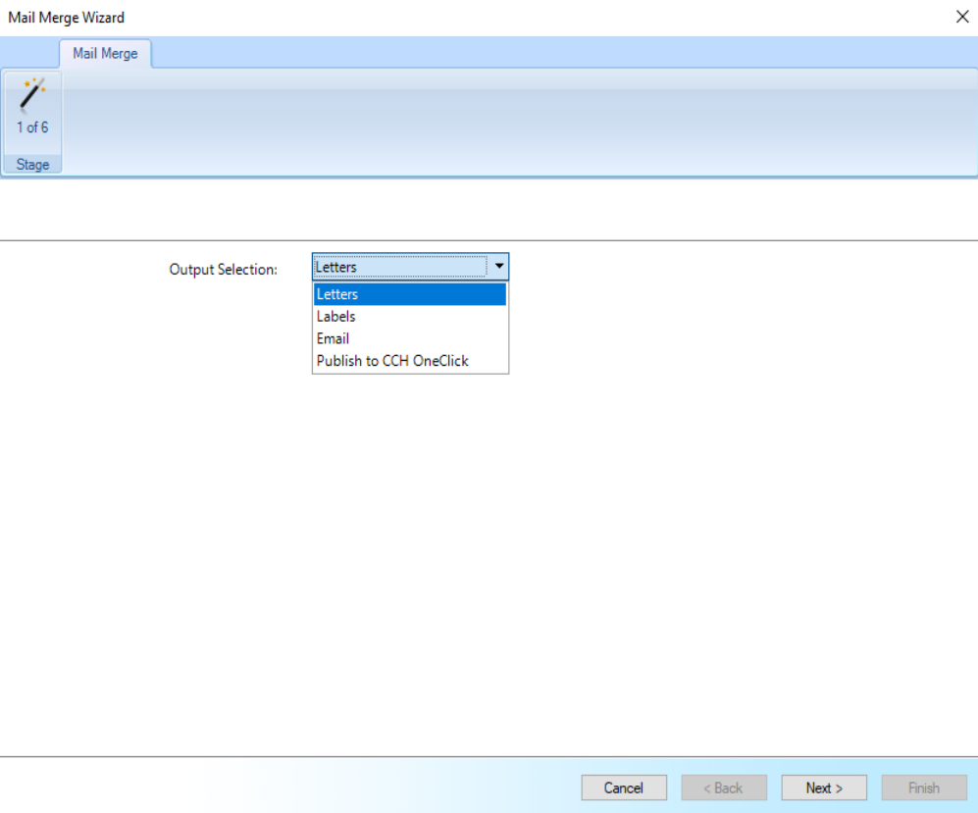Select the Output Selection combo box field
The width and height of the screenshot is (978, 813).
410,267
